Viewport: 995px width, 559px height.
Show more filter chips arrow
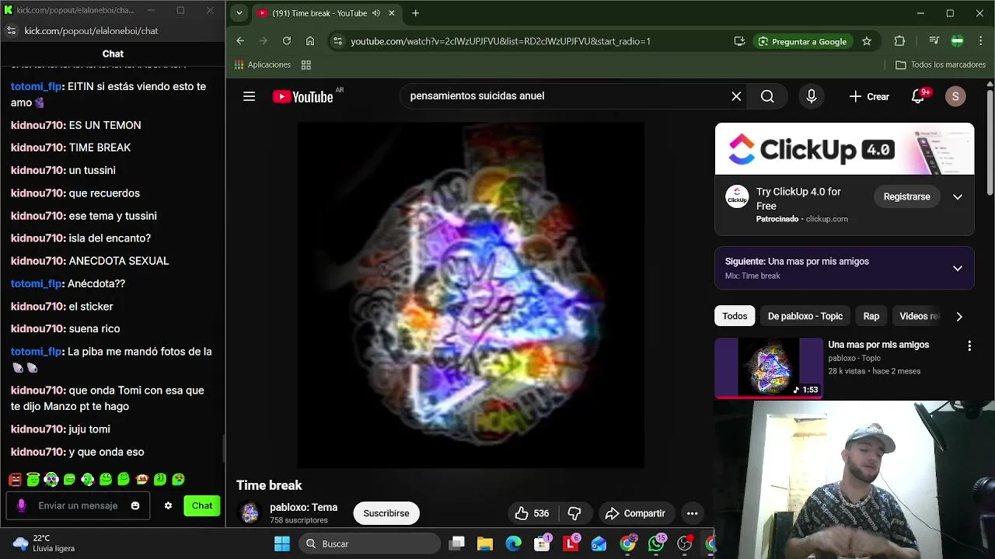[959, 316]
